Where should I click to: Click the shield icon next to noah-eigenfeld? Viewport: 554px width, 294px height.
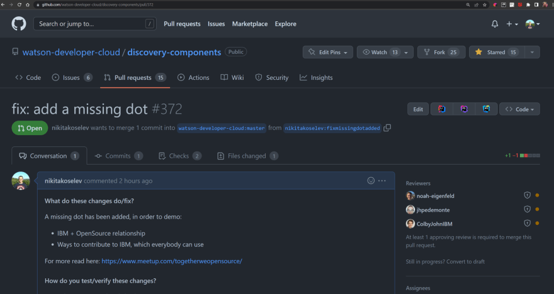[x=527, y=195]
